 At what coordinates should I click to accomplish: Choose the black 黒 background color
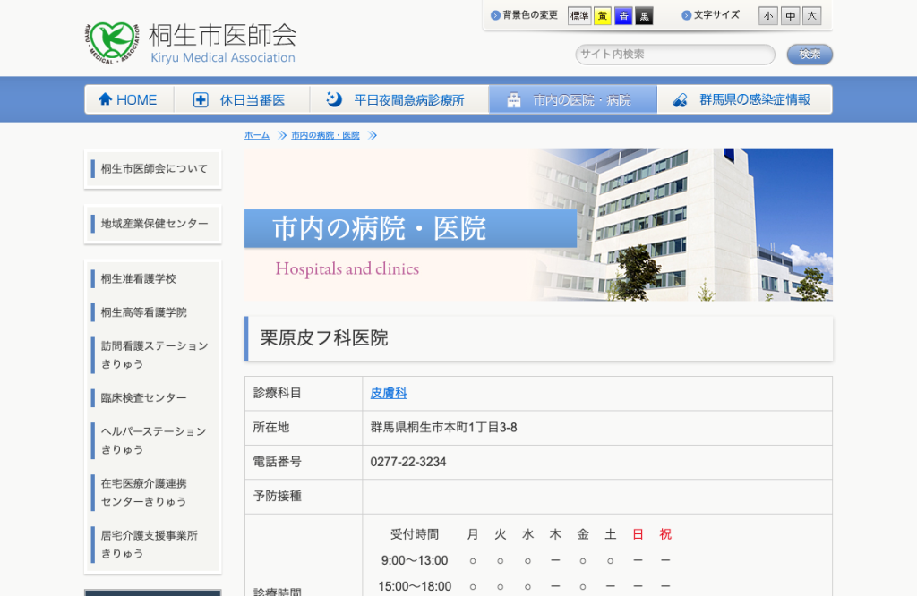point(644,16)
